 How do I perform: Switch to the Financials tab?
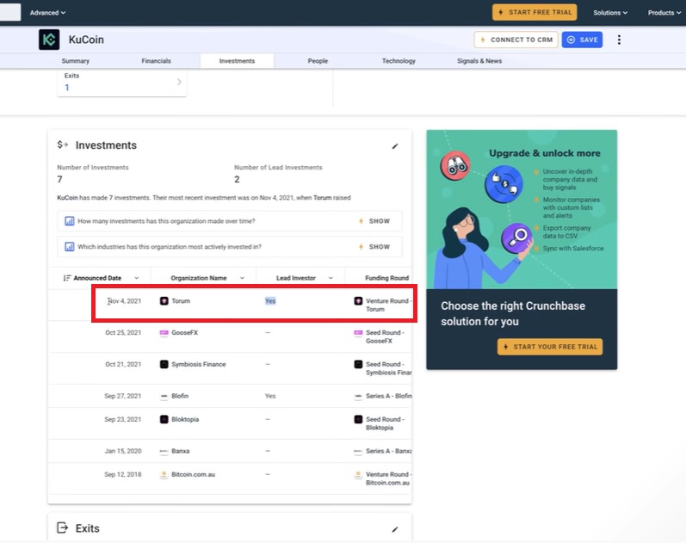point(156,61)
